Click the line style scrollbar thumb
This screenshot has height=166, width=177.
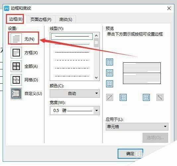coord(96,42)
